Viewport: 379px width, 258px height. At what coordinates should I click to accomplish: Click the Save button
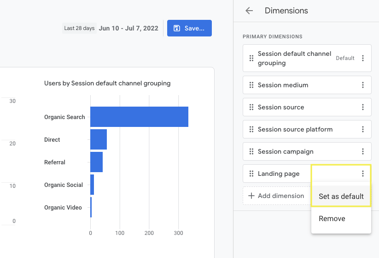[189, 28]
